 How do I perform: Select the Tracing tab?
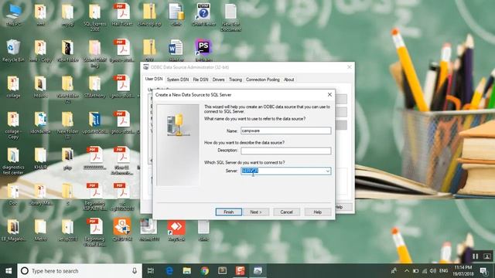pyautogui.click(x=235, y=80)
